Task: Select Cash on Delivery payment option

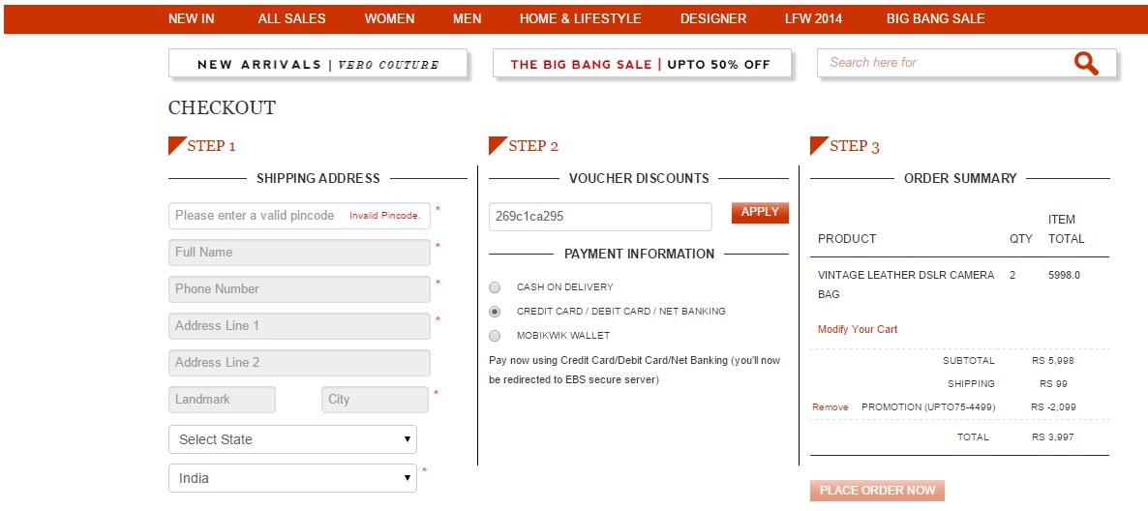Action: [495, 287]
